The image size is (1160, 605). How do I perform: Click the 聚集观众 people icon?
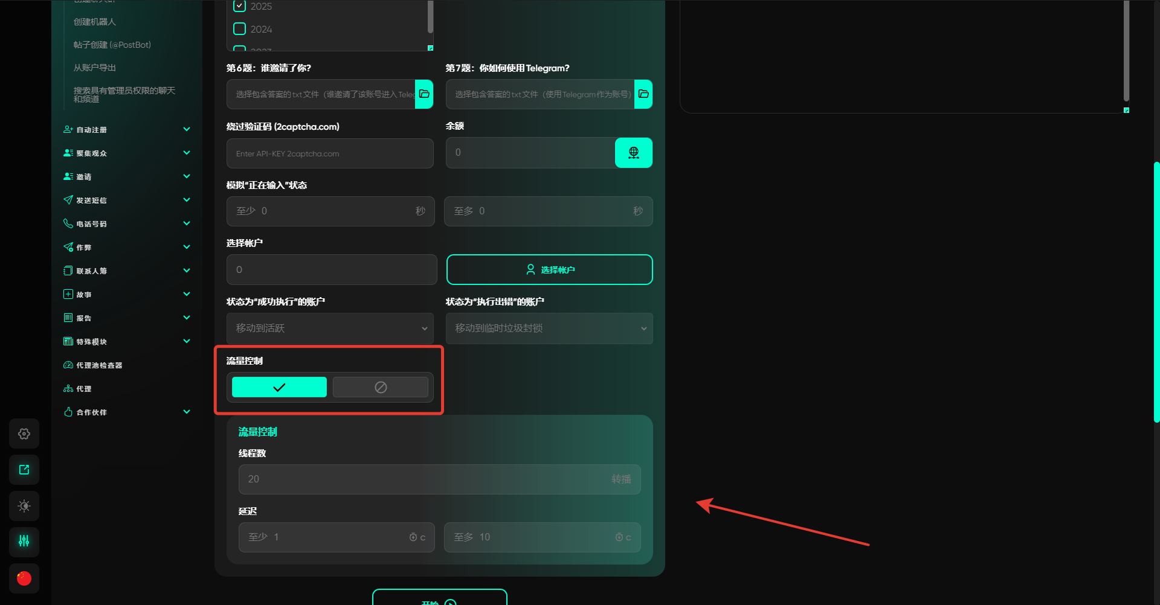pyautogui.click(x=68, y=153)
